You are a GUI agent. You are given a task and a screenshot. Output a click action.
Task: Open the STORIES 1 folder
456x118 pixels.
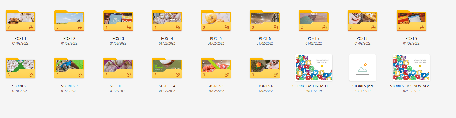(x=20, y=68)
